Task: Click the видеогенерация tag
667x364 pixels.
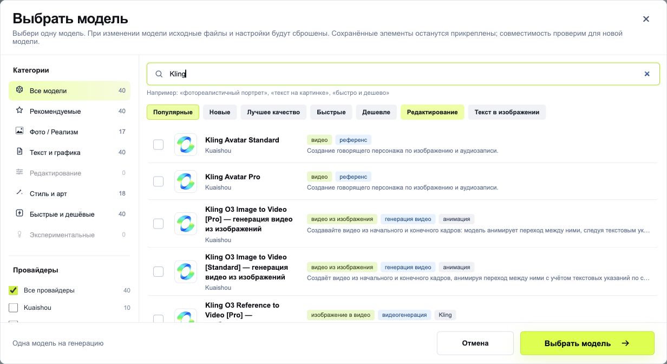Action: (x=404, y=315)
